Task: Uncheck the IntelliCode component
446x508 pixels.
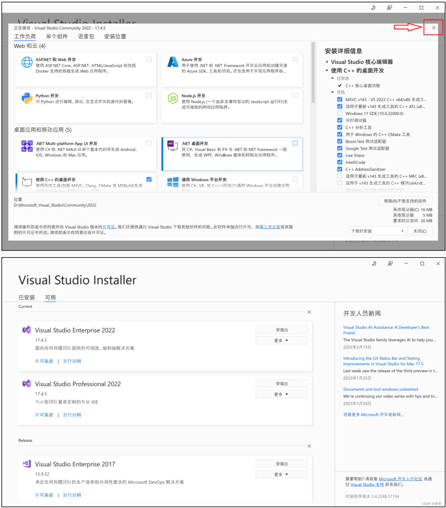Action: (x=340, y=162)
